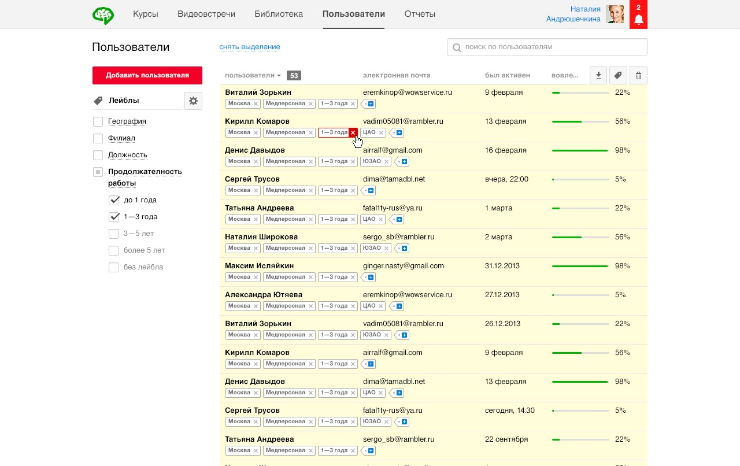The image size is (740, 466).
Task: Select the Пользователи tab
Action: click(x=354, y=14)
